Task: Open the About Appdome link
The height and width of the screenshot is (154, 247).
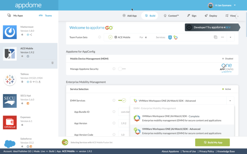Action: pyautogui.click(x=170, y=152)
